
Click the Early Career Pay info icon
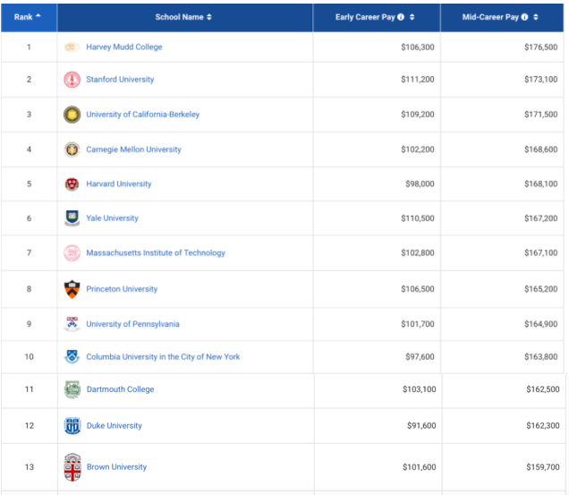pyautogui.click(x=401, y=17)
